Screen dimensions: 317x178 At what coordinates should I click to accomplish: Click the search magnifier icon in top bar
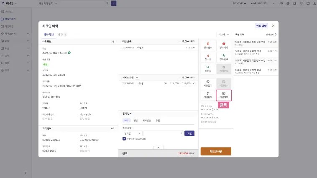tap(107, 3)
